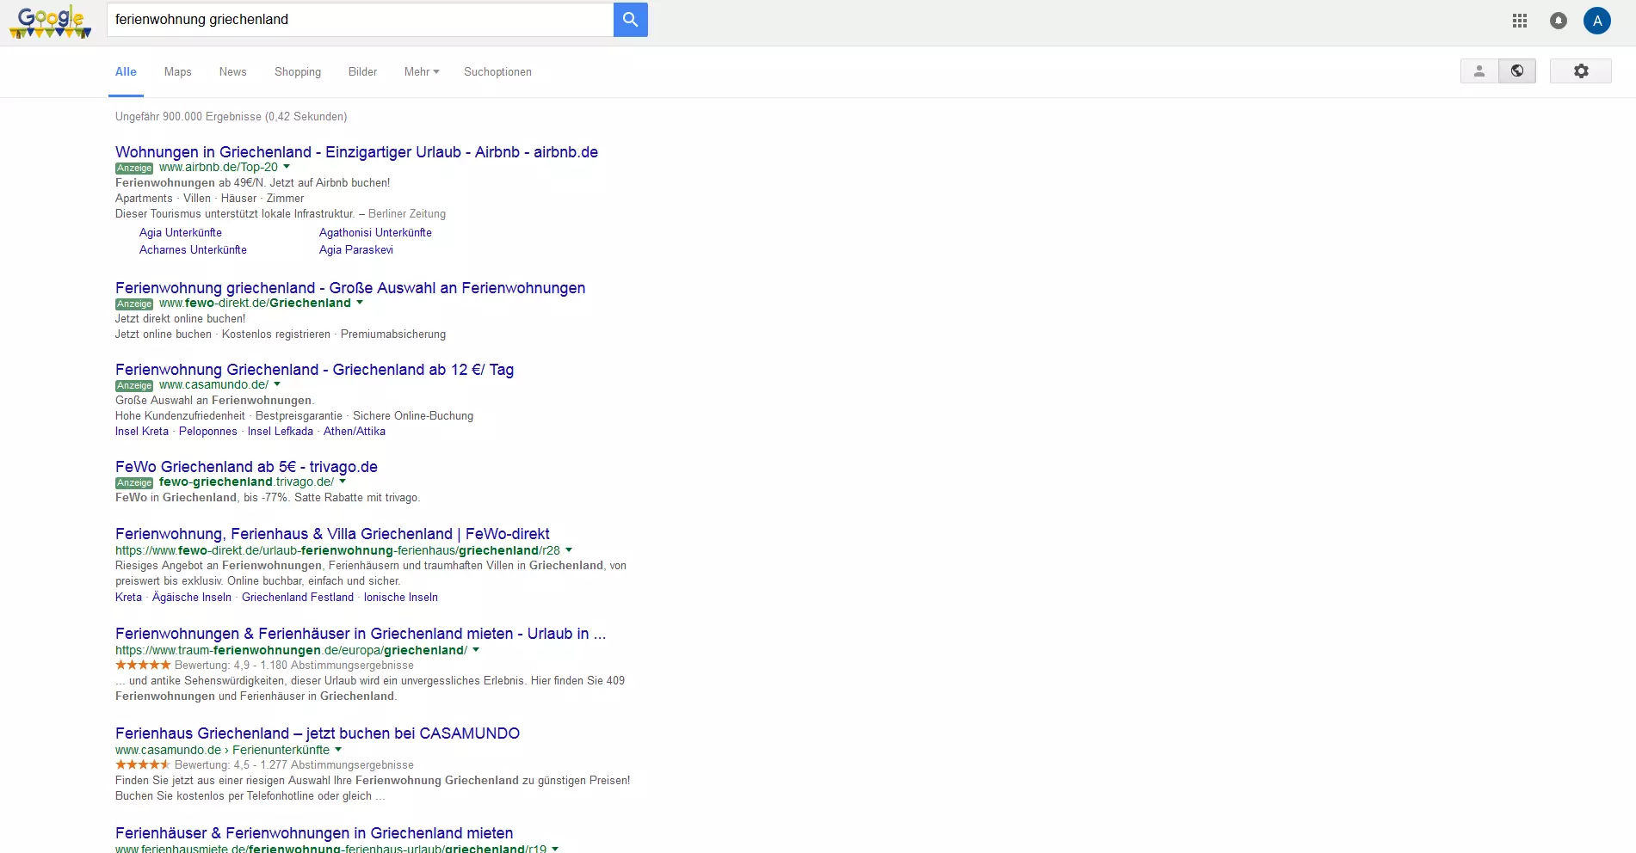Open Ferienhäuser & Ferienwohnungen in Griechenland mieten
This screenshot has height=853, width=1636.
click(x=314, y=833)
